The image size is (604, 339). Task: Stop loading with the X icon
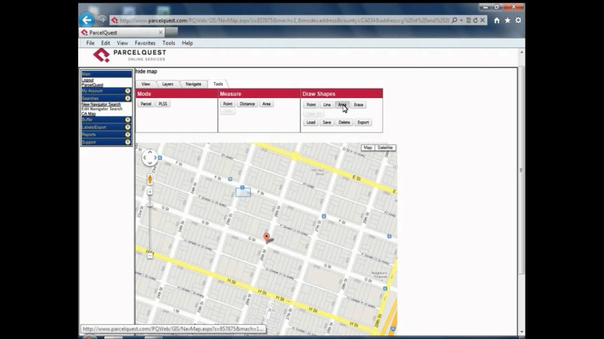[x=482, y=20]
